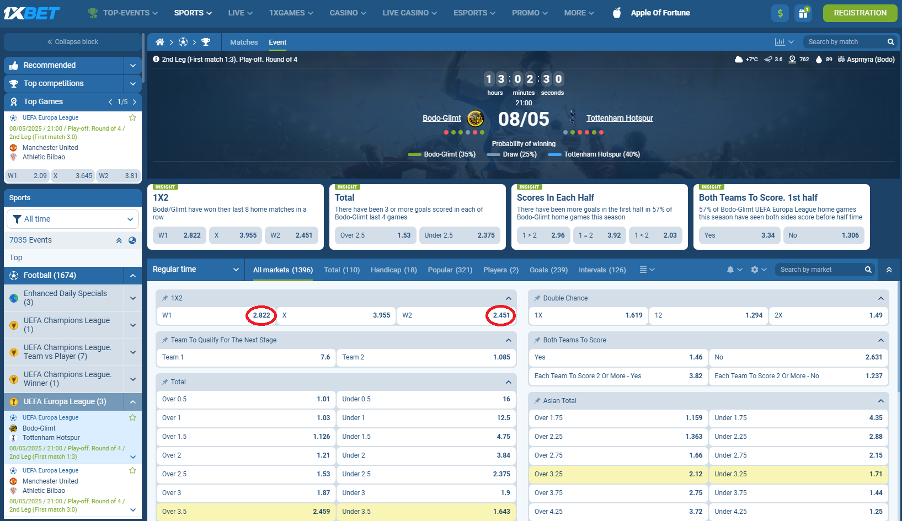Image resolution: width=902 pixels, height=521 pixels.
Task: Collapse all markets double chevron
Action: 889,270
